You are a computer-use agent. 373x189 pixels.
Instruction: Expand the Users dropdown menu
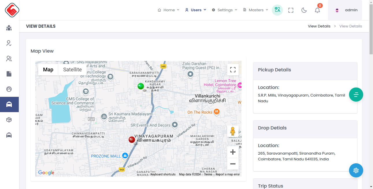(x=196, y=10)
